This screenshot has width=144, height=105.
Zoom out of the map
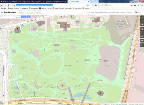coord(142,21)
